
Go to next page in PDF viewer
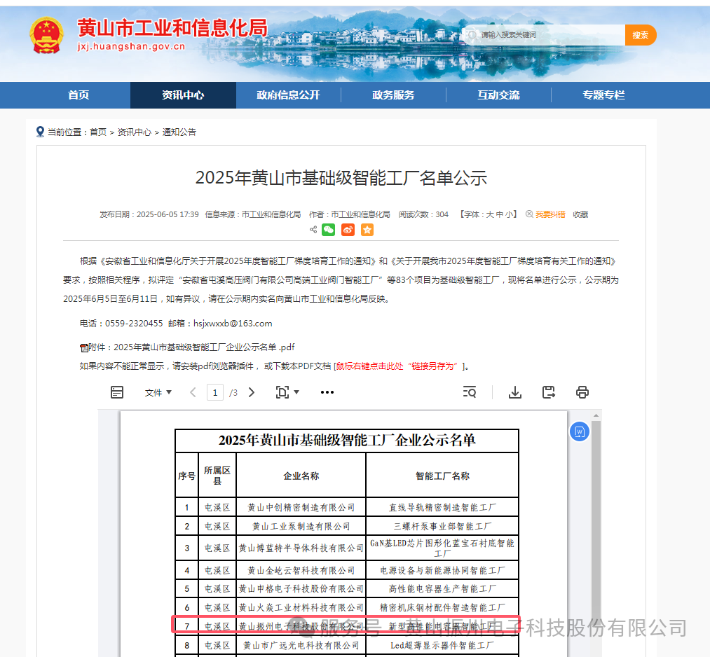pos(252,392)
